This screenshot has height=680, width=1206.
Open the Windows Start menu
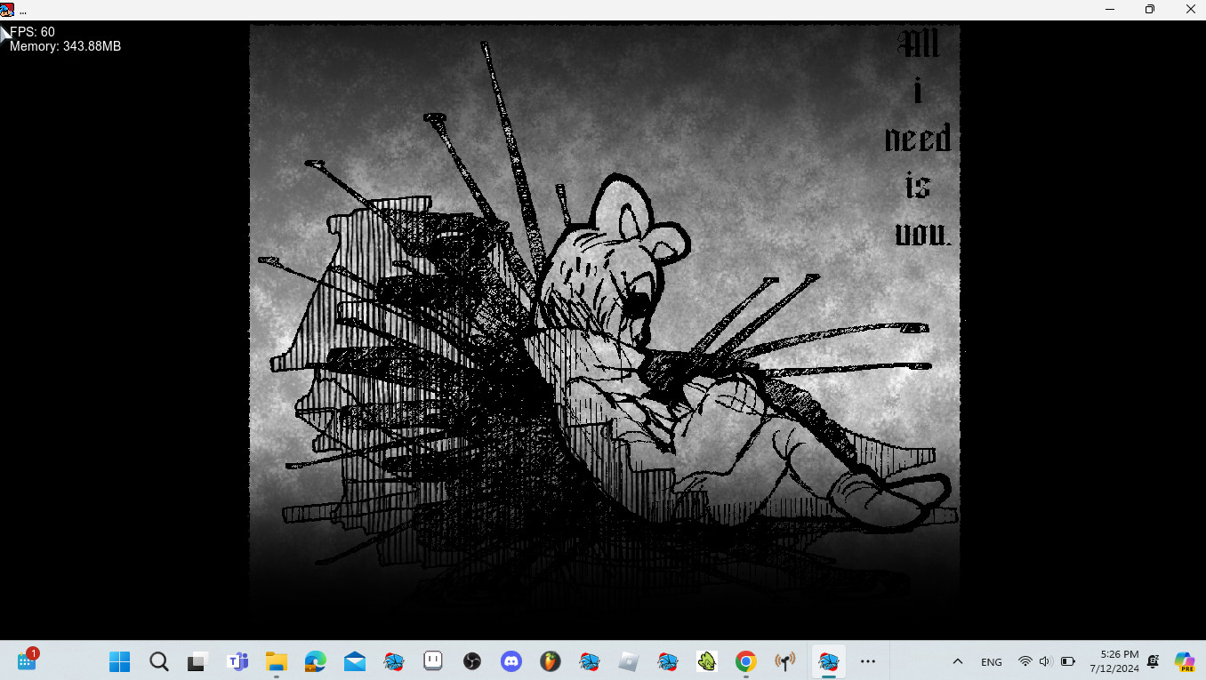[x=119, y=661]
